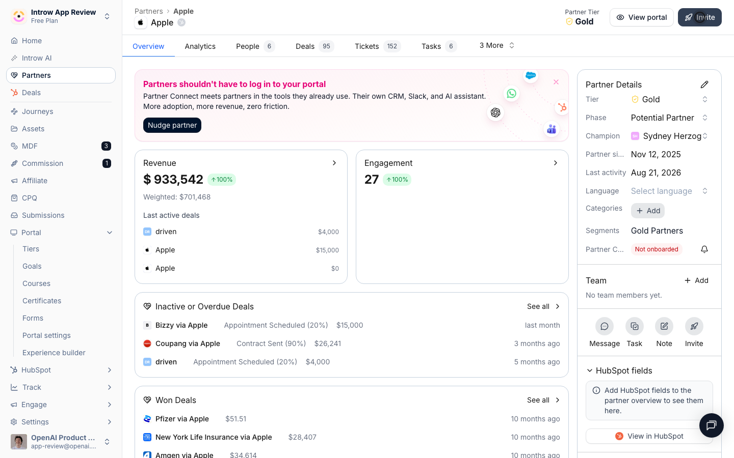The width and height of the screenshot is (734, 458).
Task: Switch to the Analytics tab
Action: pyautogui.click(x=200, y=46)
